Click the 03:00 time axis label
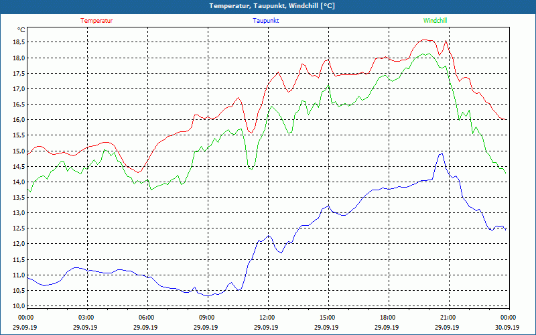Image resolution: width=536 pixels, height=335 pixels. point(86,318)
